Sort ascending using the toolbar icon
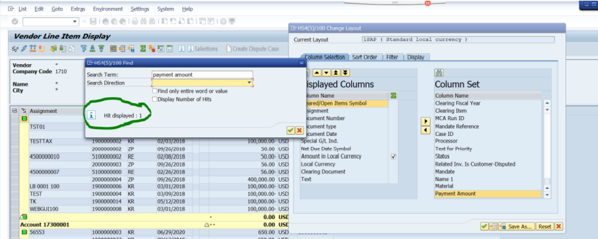 click(x=93, y=49)
